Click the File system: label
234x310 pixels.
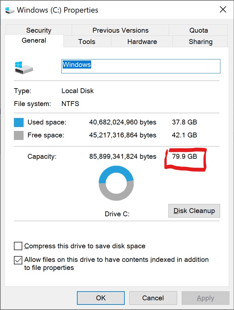pyautogui.click(x=32, y=103)
